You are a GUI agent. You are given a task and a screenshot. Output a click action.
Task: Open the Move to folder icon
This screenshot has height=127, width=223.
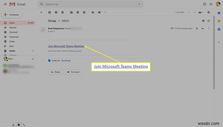coord(93,12)
